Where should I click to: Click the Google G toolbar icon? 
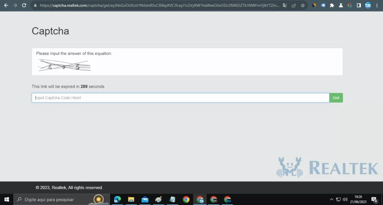[350, 5]
